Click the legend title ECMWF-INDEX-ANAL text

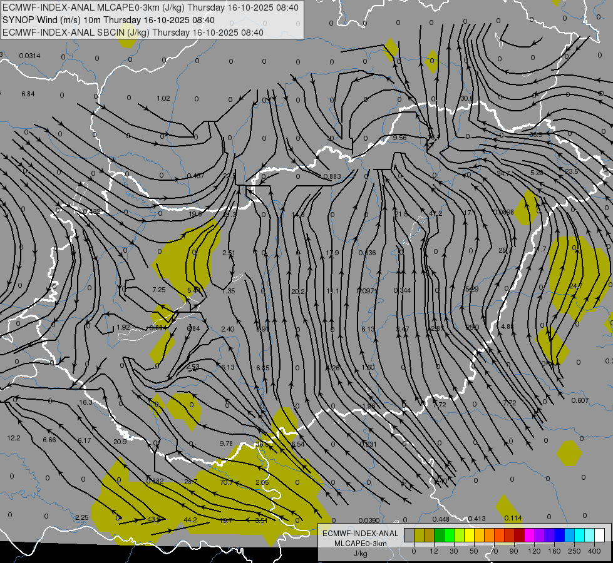coord(359,533)
